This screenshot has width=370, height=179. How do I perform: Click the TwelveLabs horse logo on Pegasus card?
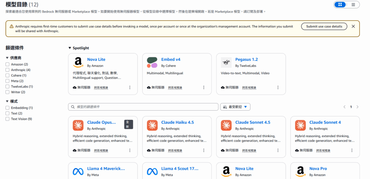point(226,63)
